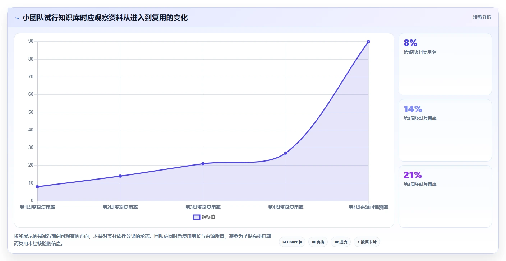Click the footnote paragraph starting 折线展示的是
This screenshot has width=506, height=261.
click(x=142, y=240)
